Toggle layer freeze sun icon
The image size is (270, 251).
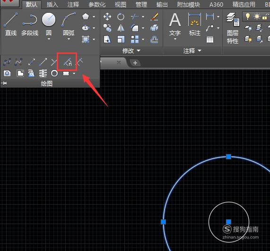(257, 17)
